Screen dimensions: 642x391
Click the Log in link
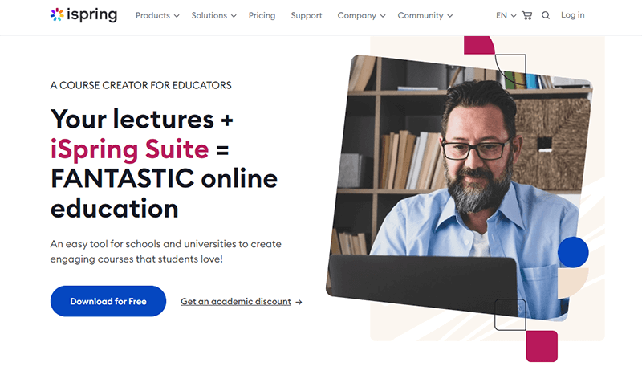click(x=572, y=15)
